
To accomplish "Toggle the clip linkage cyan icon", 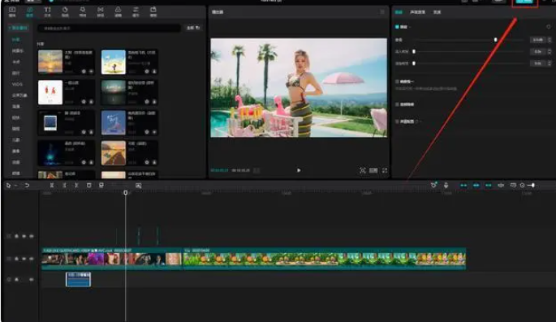I will coord(489,185).
